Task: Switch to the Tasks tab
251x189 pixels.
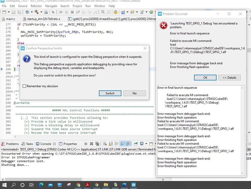Action: pyautogui.click(x=27, y=144)
